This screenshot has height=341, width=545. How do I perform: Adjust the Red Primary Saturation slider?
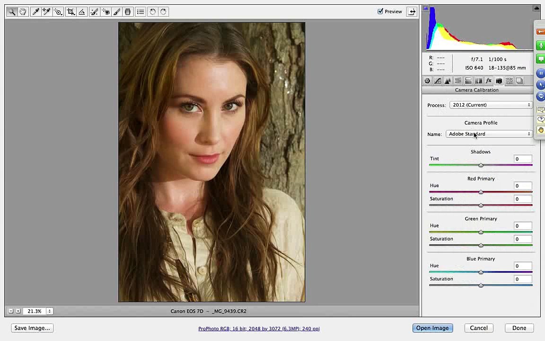[x=481, y=205]
